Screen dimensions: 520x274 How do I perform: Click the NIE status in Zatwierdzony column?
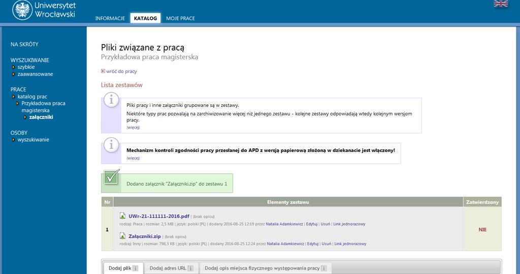coord(482,229)
